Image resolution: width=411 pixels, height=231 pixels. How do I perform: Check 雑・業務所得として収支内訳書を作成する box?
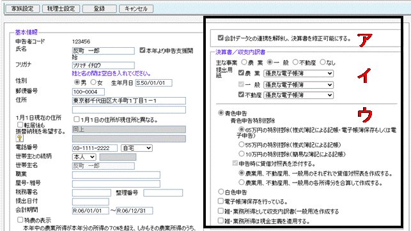pyautogui.click(x=221, y=211)
